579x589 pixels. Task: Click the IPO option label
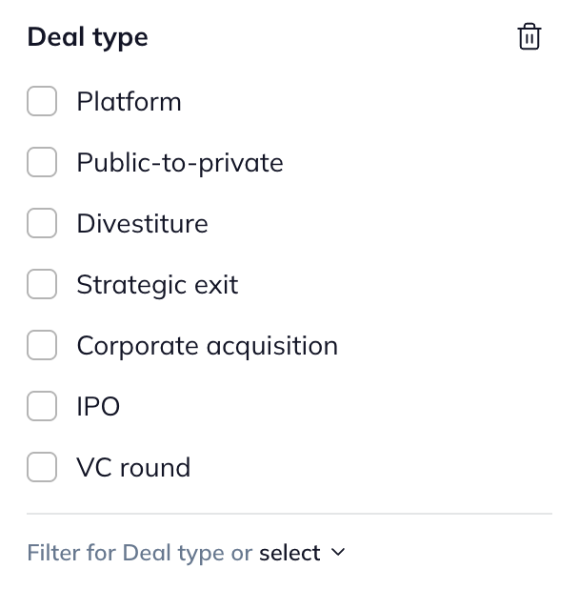[x=98, y=407]
